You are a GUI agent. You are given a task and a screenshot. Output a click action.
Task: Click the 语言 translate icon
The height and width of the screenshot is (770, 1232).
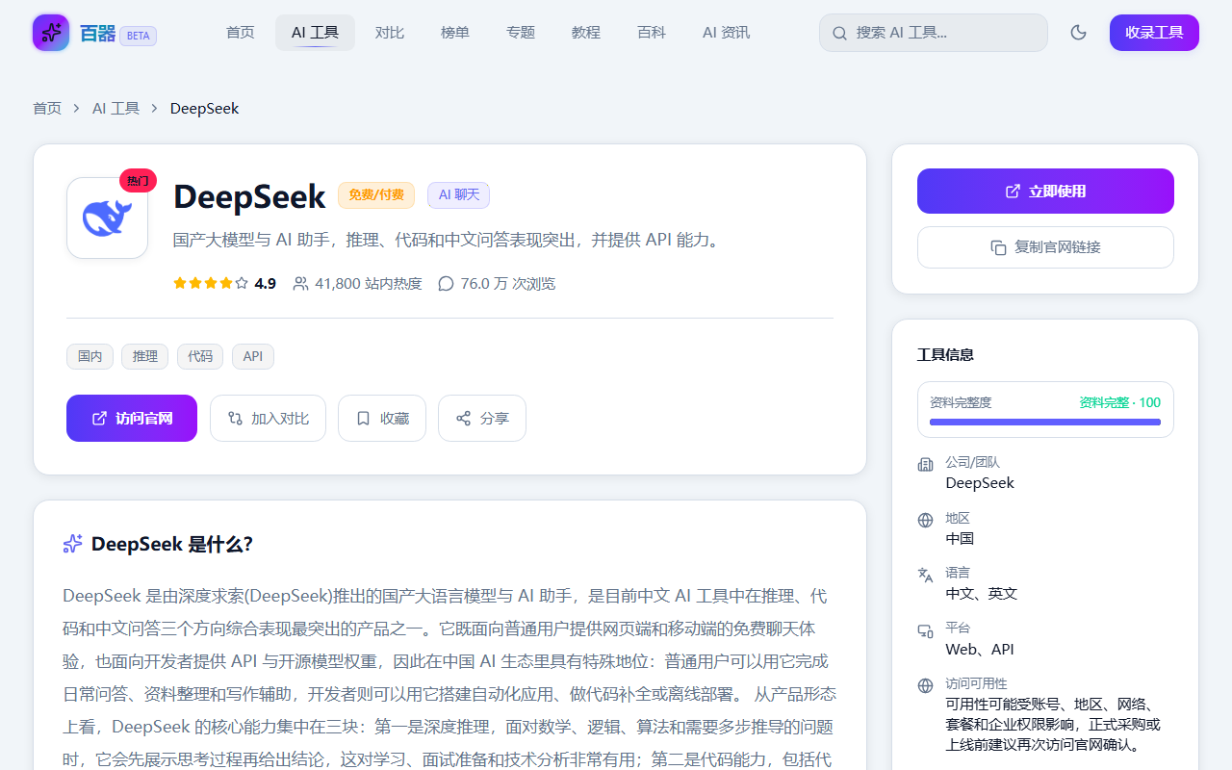[926, 575]
